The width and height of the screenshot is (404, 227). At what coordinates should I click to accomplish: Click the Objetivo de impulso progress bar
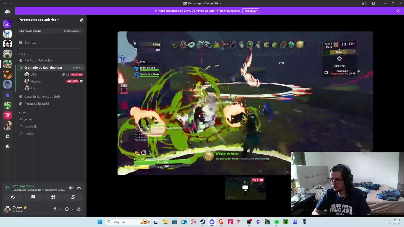pos(50,31)
